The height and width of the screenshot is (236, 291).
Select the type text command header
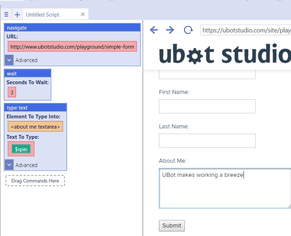[x=36, y=108]
